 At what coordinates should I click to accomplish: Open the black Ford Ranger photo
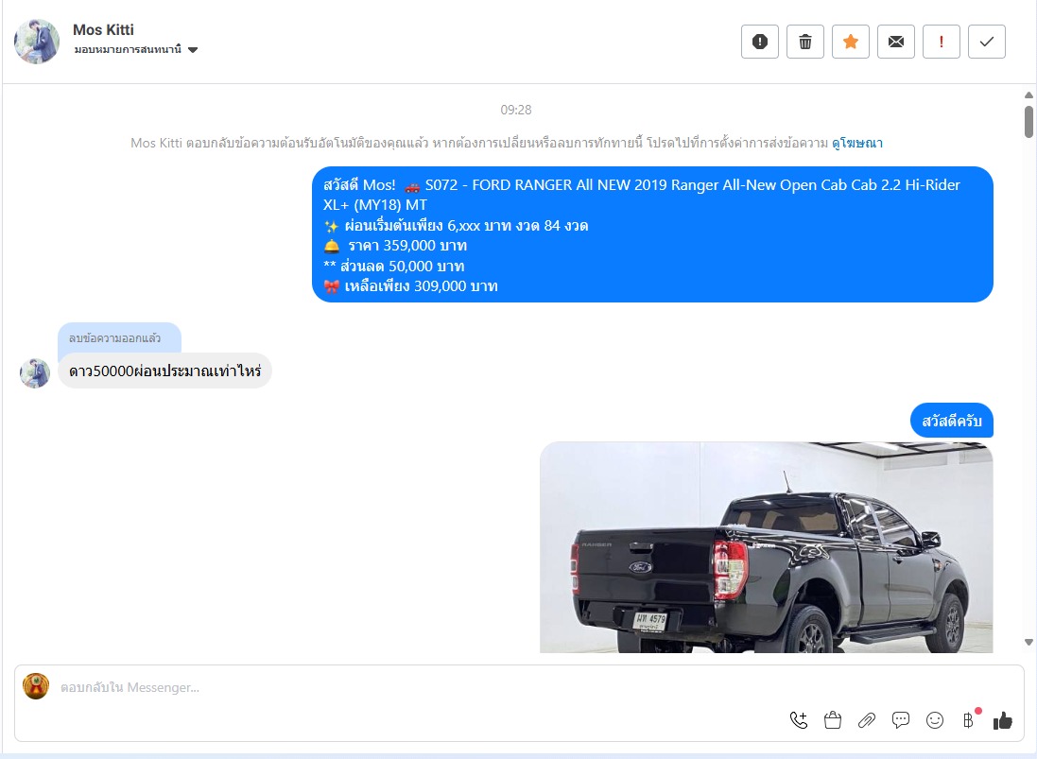[x=767, y=547]
